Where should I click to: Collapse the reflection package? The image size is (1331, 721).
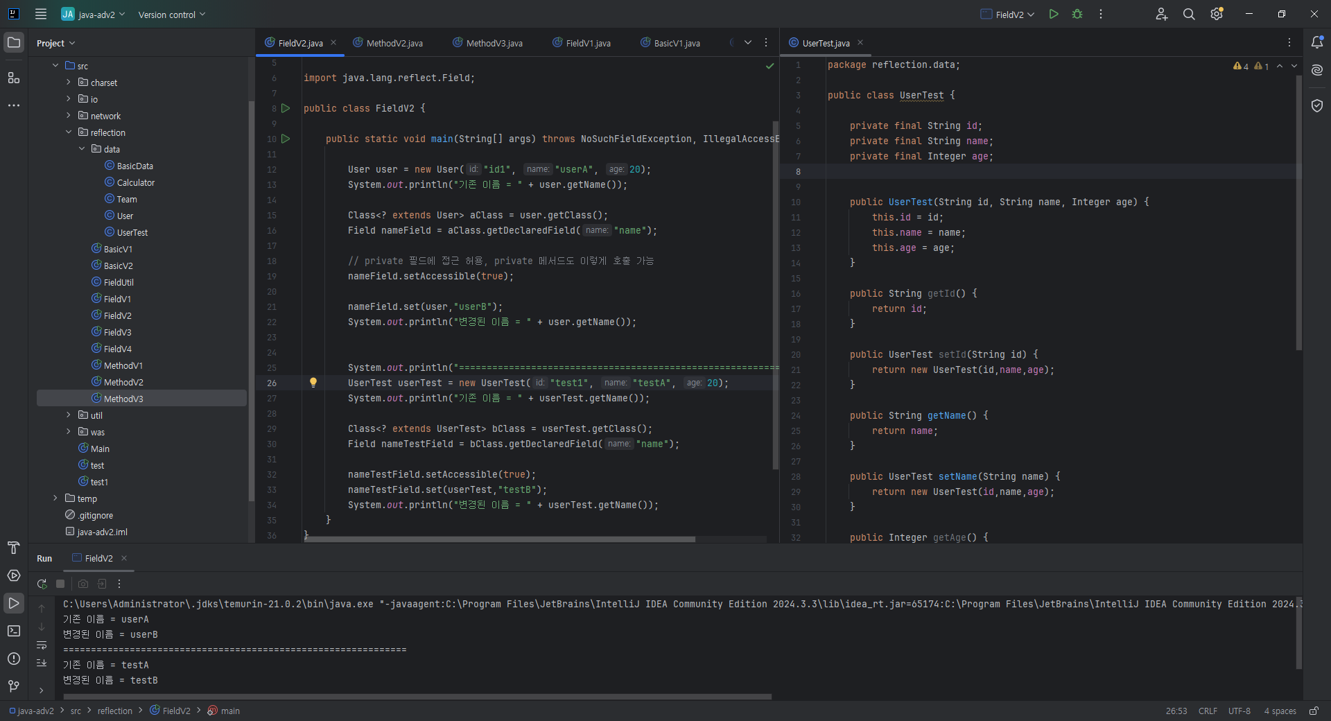tap(69, 132)
